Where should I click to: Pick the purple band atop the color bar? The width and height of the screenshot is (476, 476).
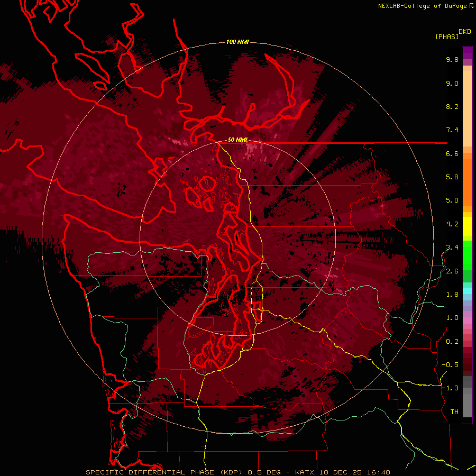[467, 53]
